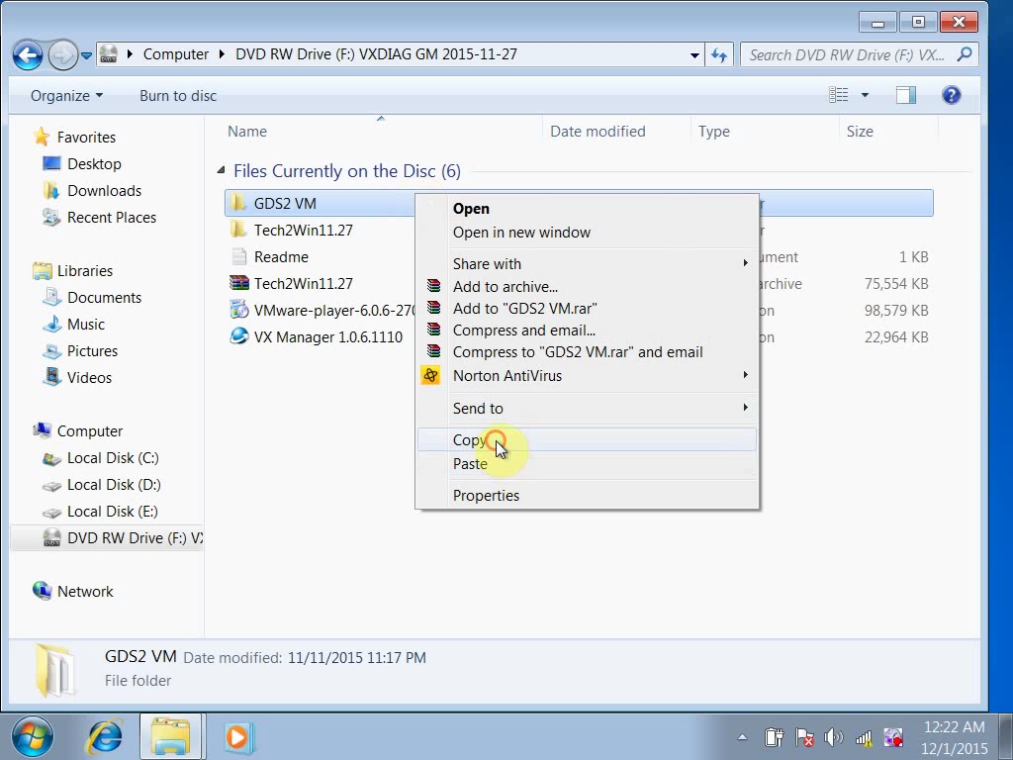Screen dimensions: 1013x760
Task: Open the recent pages dropdown arrow
Action: click(x=87, y=55)
